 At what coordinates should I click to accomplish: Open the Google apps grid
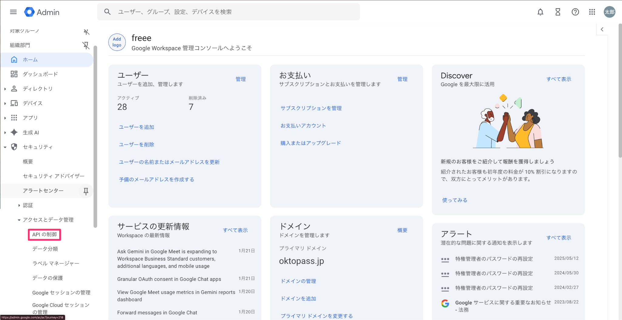click(x=592, y=12)
